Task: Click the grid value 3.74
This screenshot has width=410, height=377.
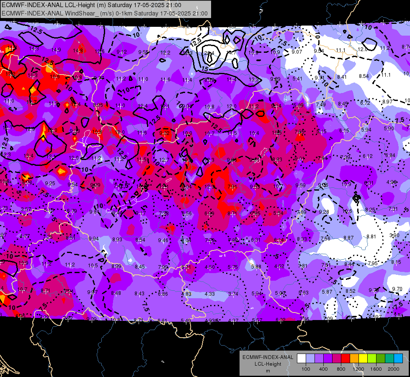Action: coord(233,294)
